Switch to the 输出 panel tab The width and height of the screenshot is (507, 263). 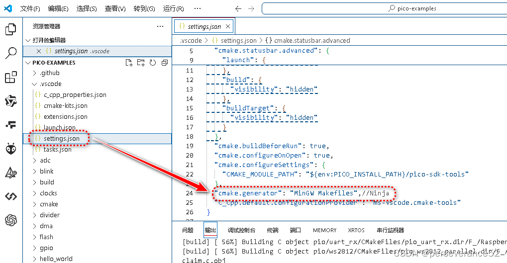210,230
